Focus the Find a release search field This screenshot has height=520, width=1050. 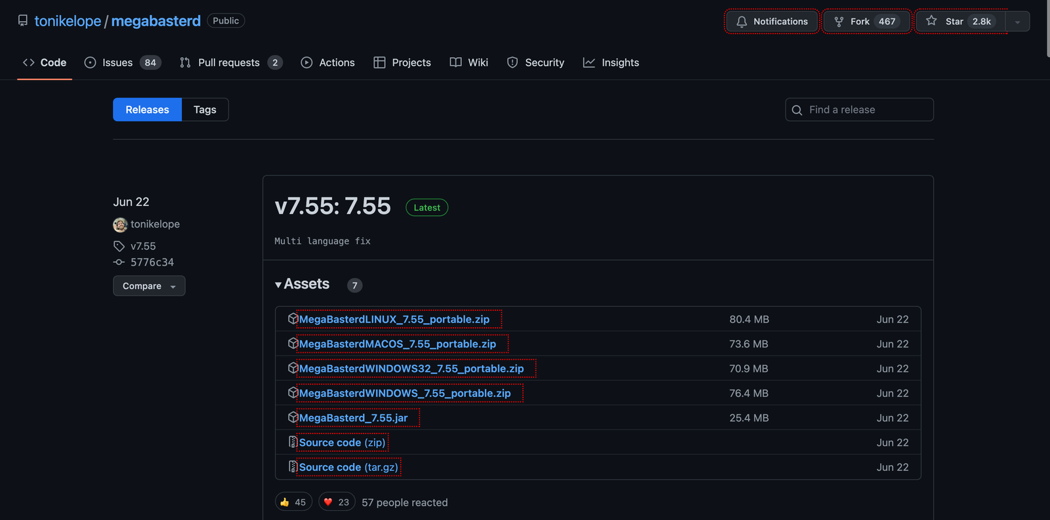click(x=859, y=110)
